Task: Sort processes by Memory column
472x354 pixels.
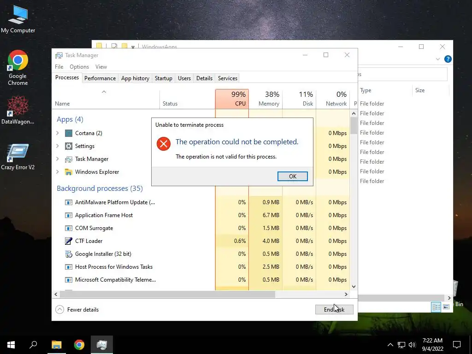Action: 265,99
